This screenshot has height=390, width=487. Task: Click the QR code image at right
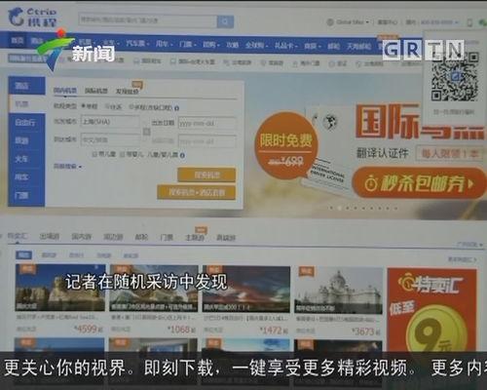pyautogui.click(x=455, y=76)
